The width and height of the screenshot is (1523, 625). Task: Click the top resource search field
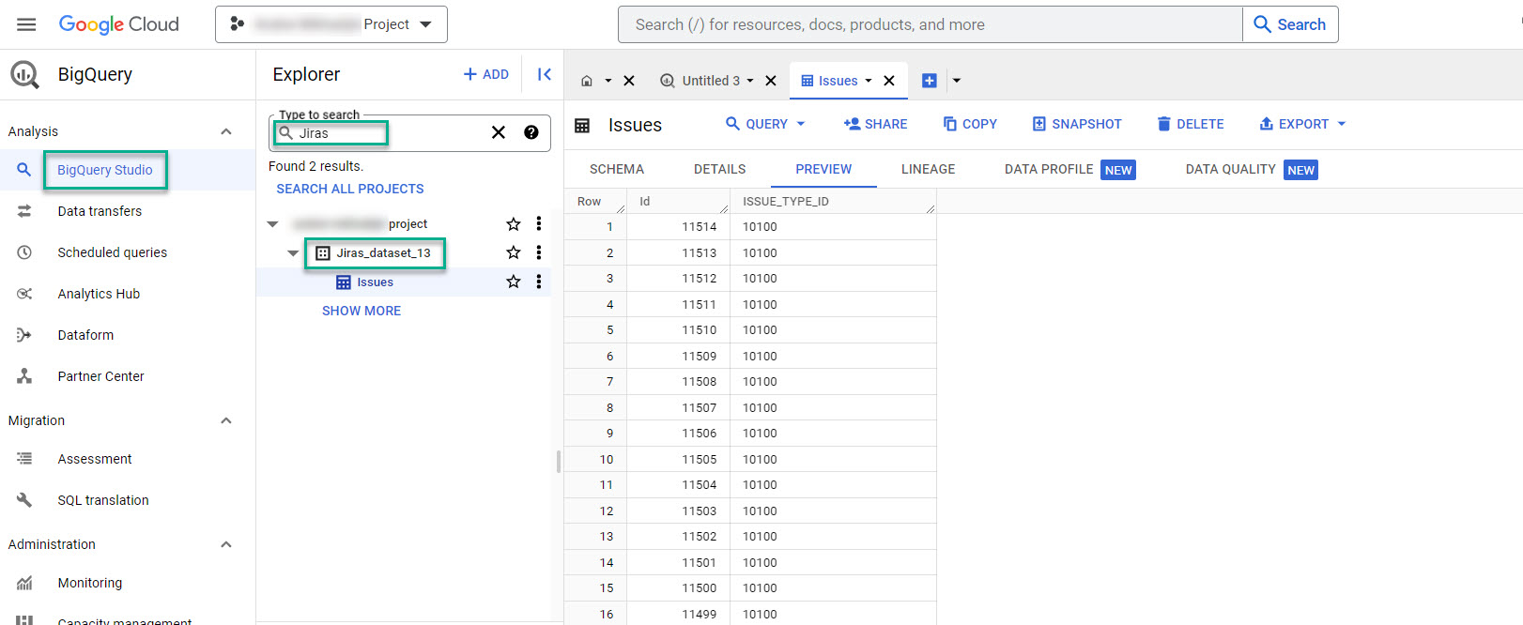[x=930, y=24]
